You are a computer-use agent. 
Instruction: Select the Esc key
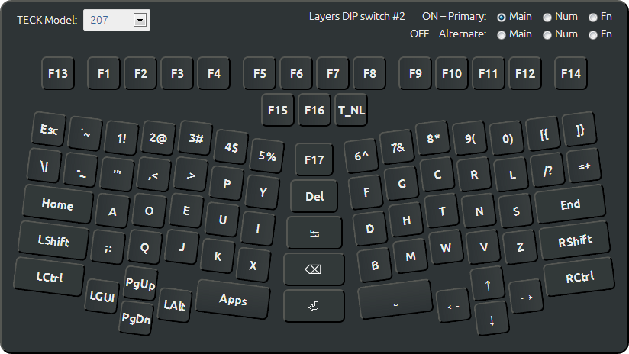coord(49,129)
